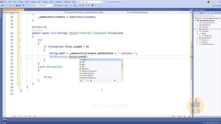Select WeatherForecast.cs in Solution Explorer
This screenshot has width=221, height=124.
208,44
